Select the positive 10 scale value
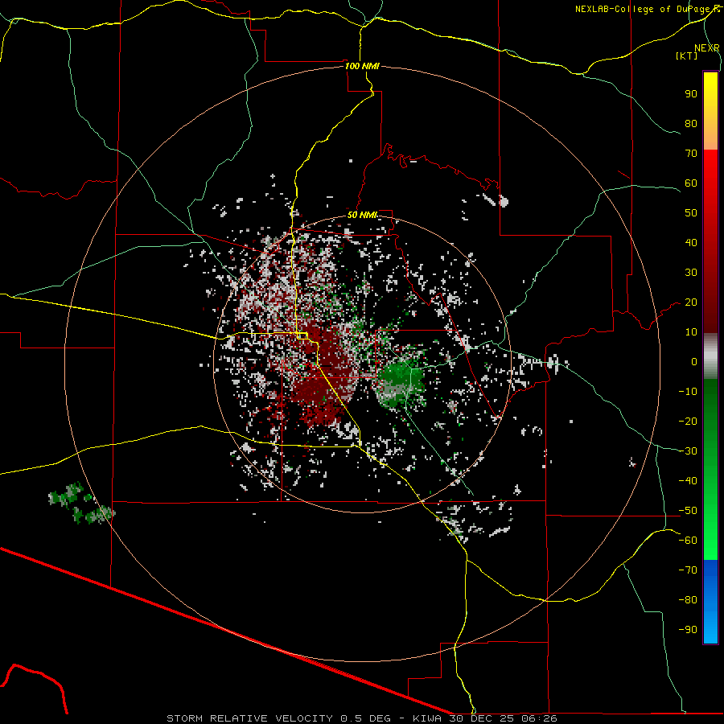This screenshot has height=724, width=724. 691,332
